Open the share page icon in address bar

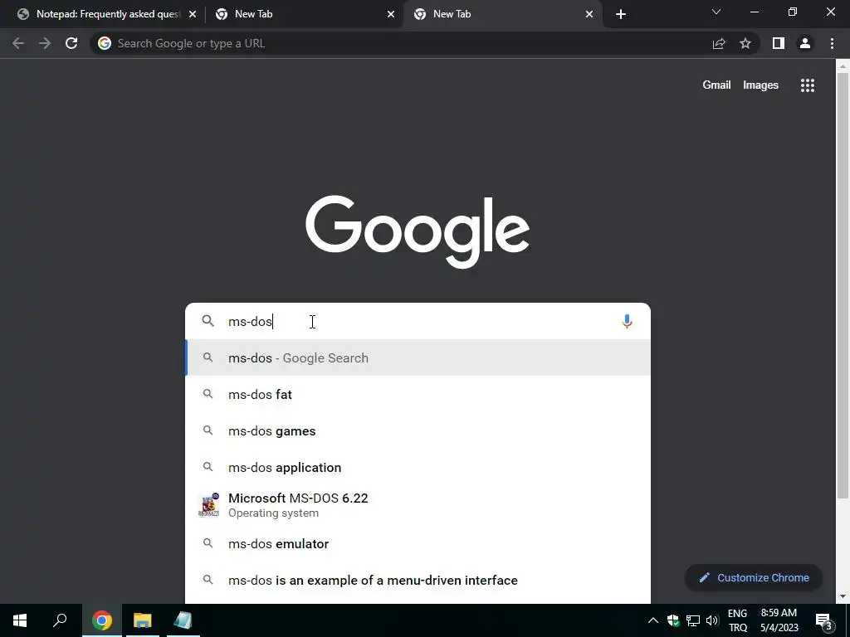click(x=719, y=43)
